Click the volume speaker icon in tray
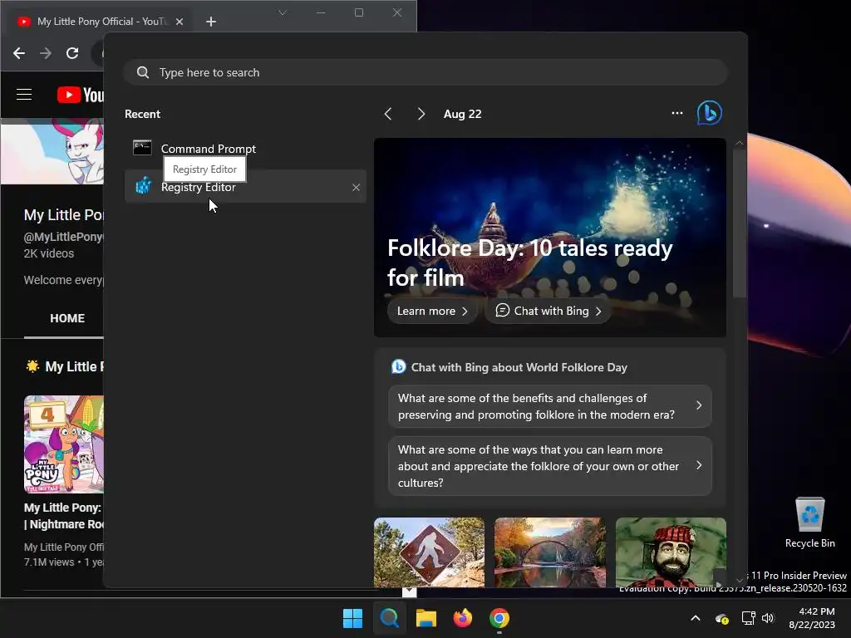 [x=767, y=618]
